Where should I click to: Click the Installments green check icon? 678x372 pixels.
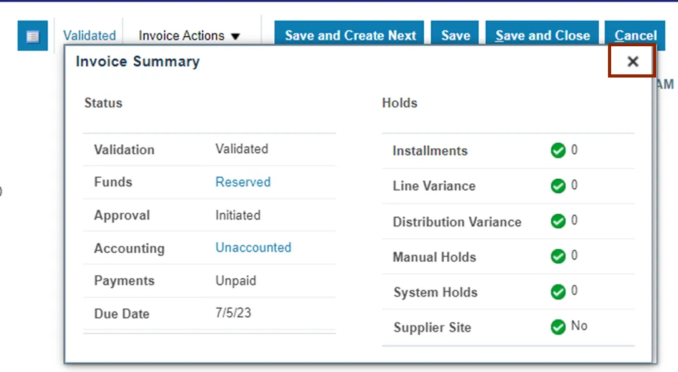(x=558, y=151)
